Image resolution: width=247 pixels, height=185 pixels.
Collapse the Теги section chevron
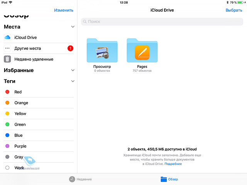click(73, 81)
